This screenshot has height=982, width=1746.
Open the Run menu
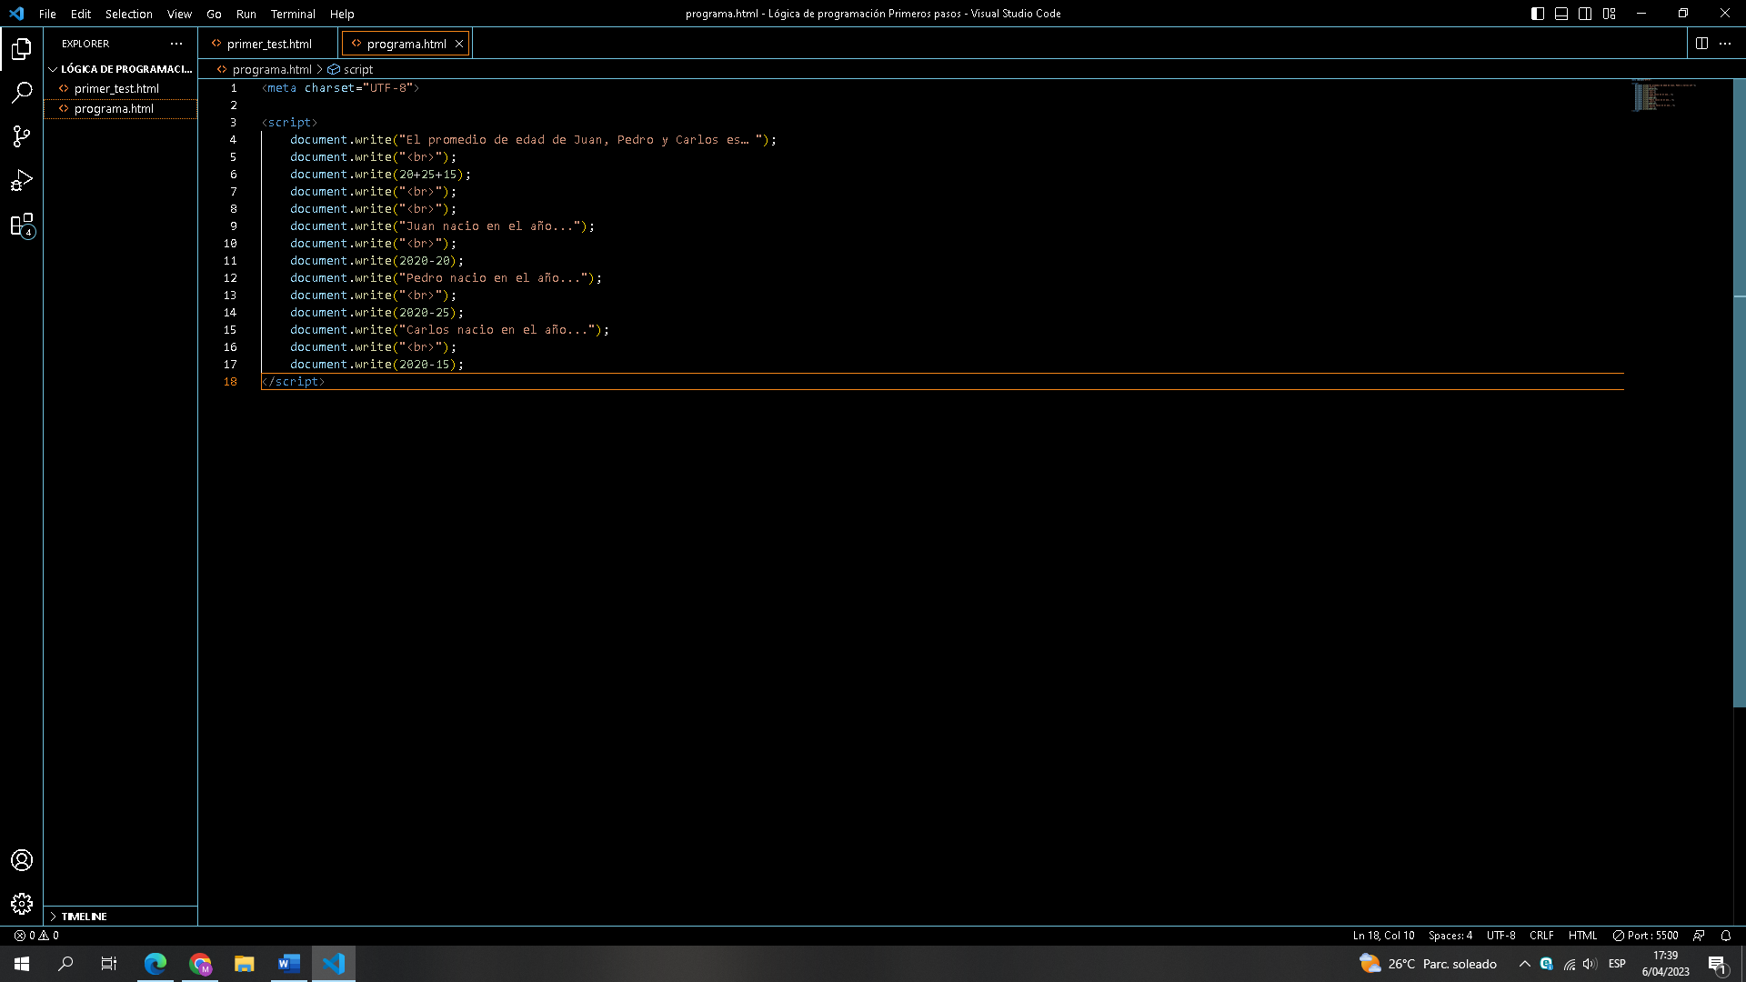tap(246, 14)
